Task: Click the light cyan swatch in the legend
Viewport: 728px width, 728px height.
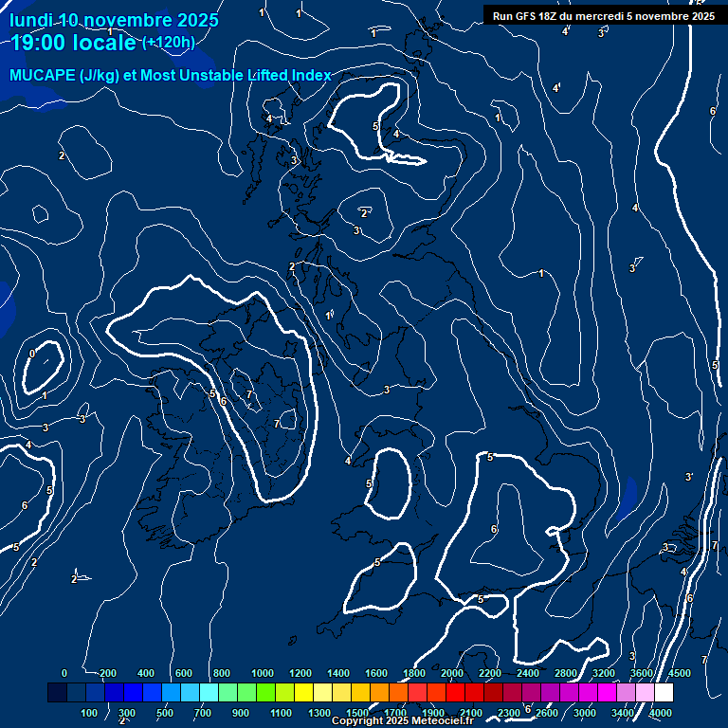Action: pos(209,692)
